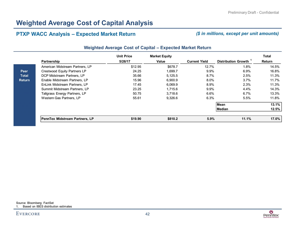Click the Evercore logo in the footer
The height and width of the screenshot is (228, 295).
[x=28, y=213]
